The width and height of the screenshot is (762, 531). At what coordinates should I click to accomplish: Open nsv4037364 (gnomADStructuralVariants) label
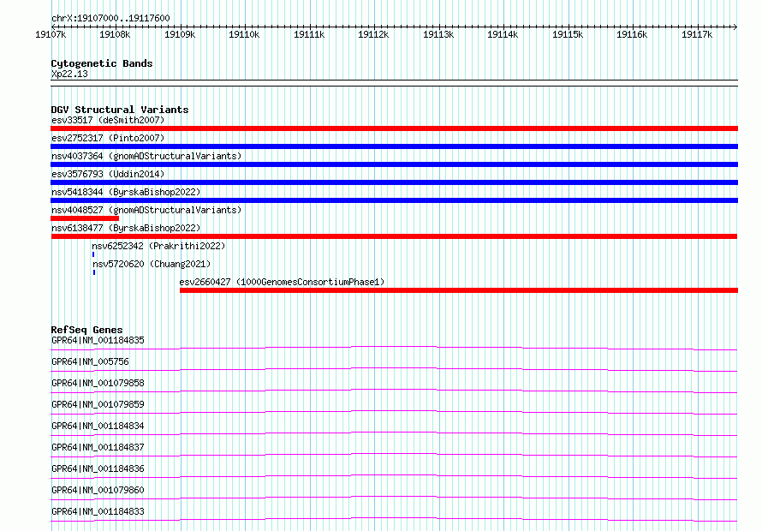pos(146,156)
